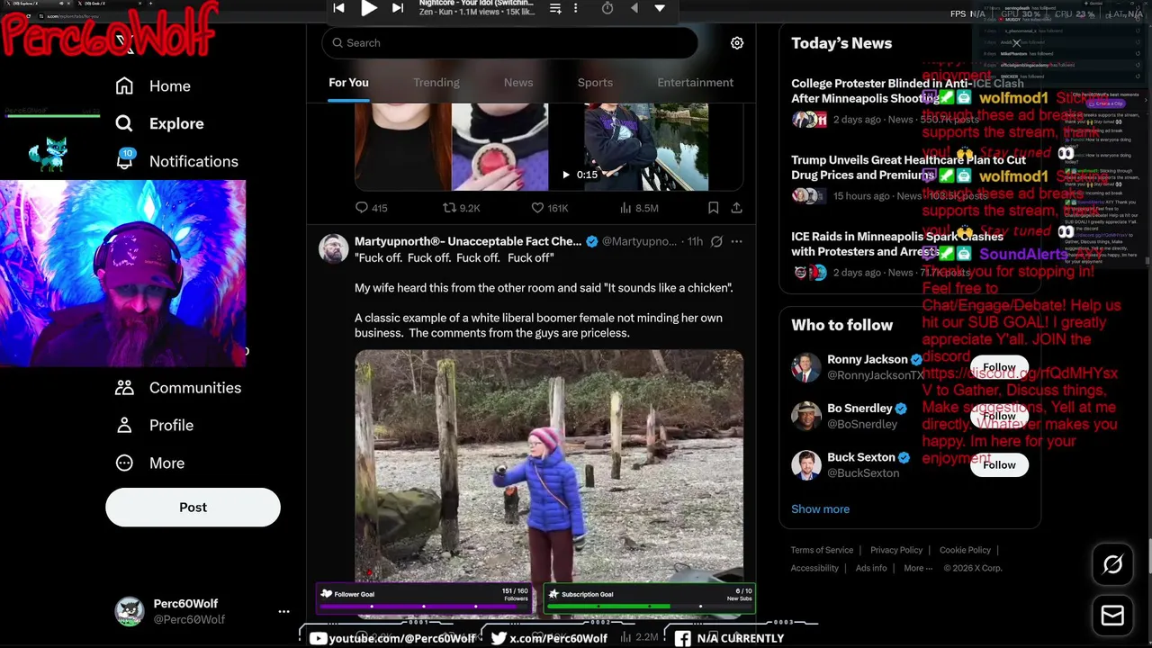Viewport: 1152px width, 648px height.
Task: Open Communities in the sidebar
Action: tap(177, 388)
